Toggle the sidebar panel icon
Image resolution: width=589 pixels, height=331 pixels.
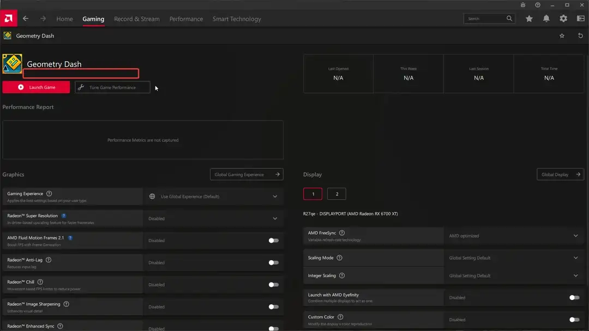tap(580, 19)
